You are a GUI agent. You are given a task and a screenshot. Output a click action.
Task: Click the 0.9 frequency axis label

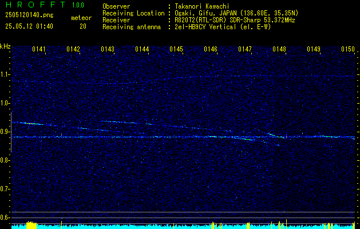(5, 132)
